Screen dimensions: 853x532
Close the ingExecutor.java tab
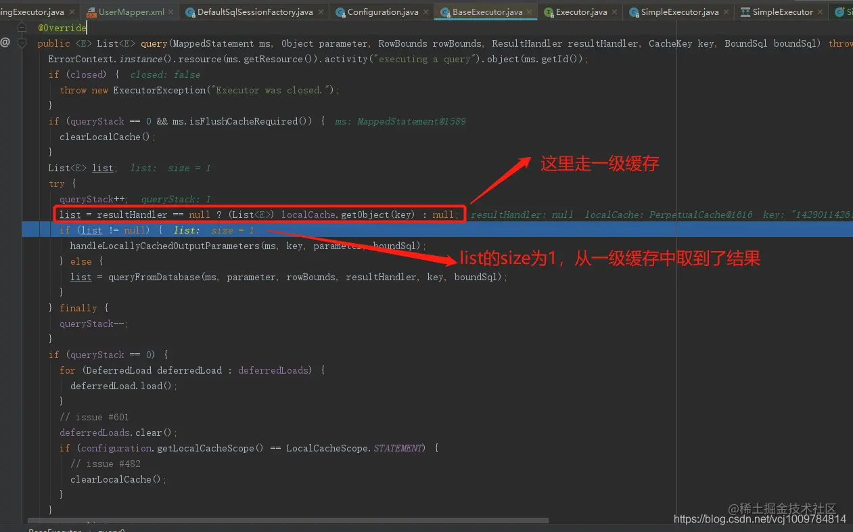72,12
